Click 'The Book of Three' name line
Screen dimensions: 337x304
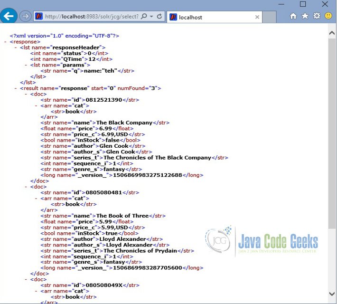click(103, 216)
